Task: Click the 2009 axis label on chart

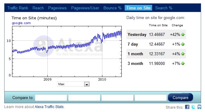Action: 47,79
